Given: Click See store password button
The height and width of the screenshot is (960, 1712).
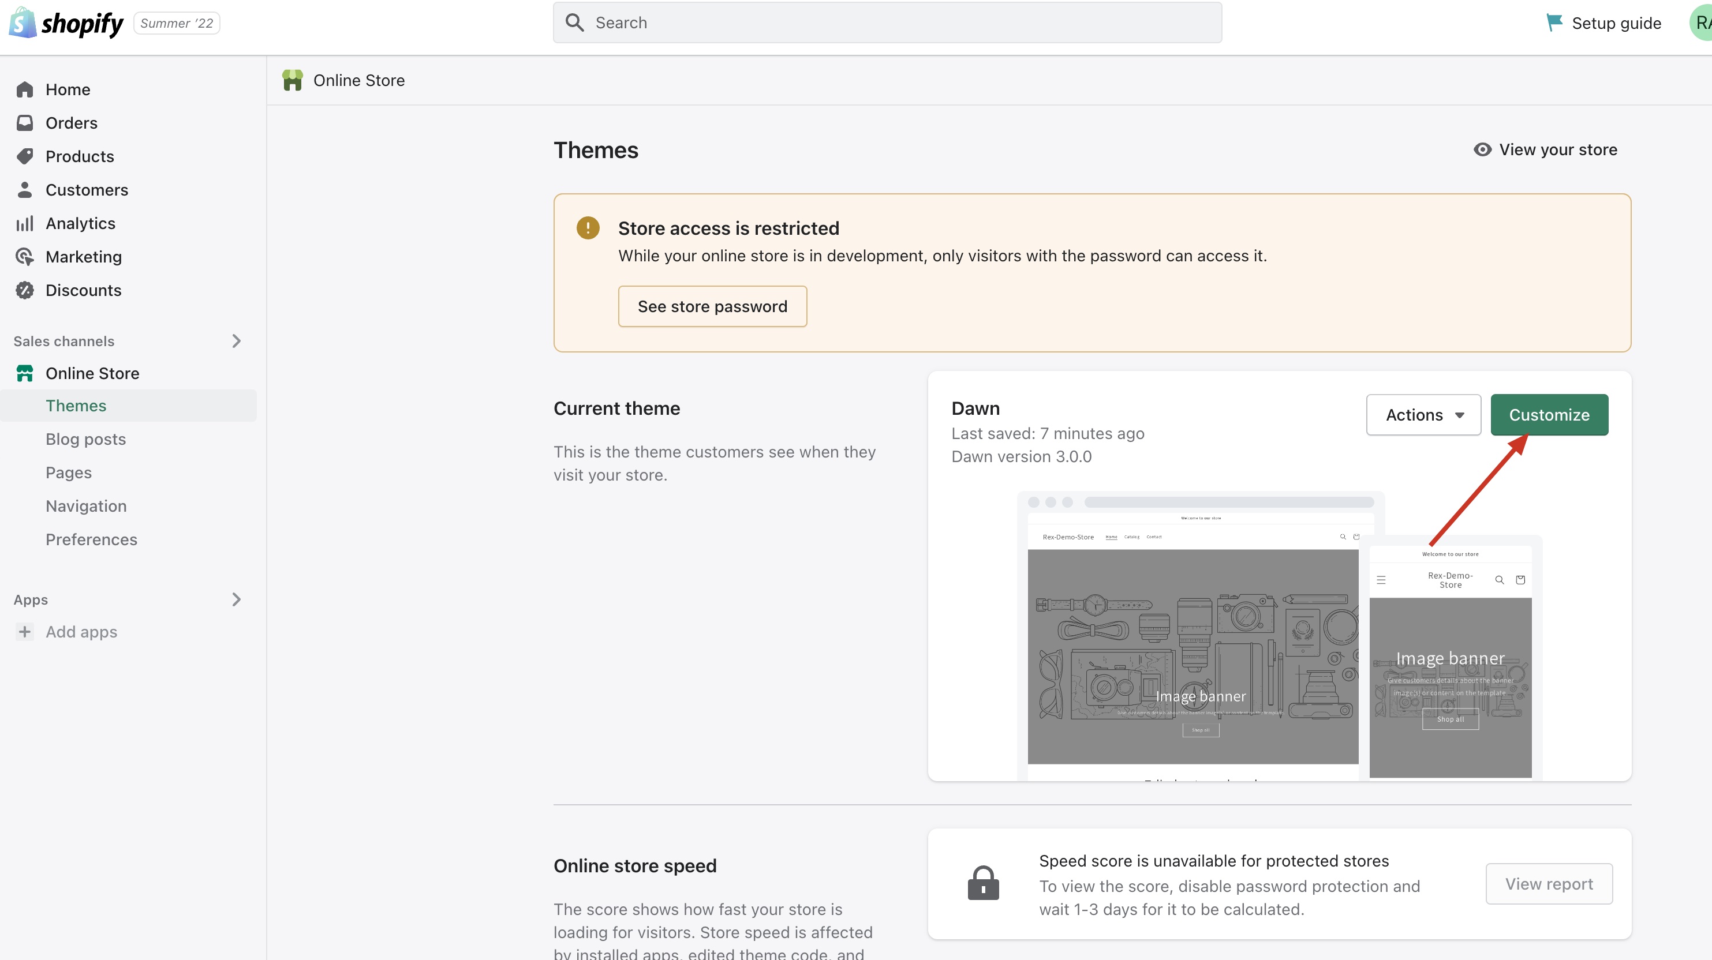Looking at the screenshot, I should point(712,306).
